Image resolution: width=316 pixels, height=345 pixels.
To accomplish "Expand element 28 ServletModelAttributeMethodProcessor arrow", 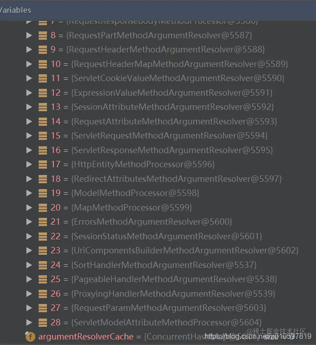I will click(x=29, y=322).
